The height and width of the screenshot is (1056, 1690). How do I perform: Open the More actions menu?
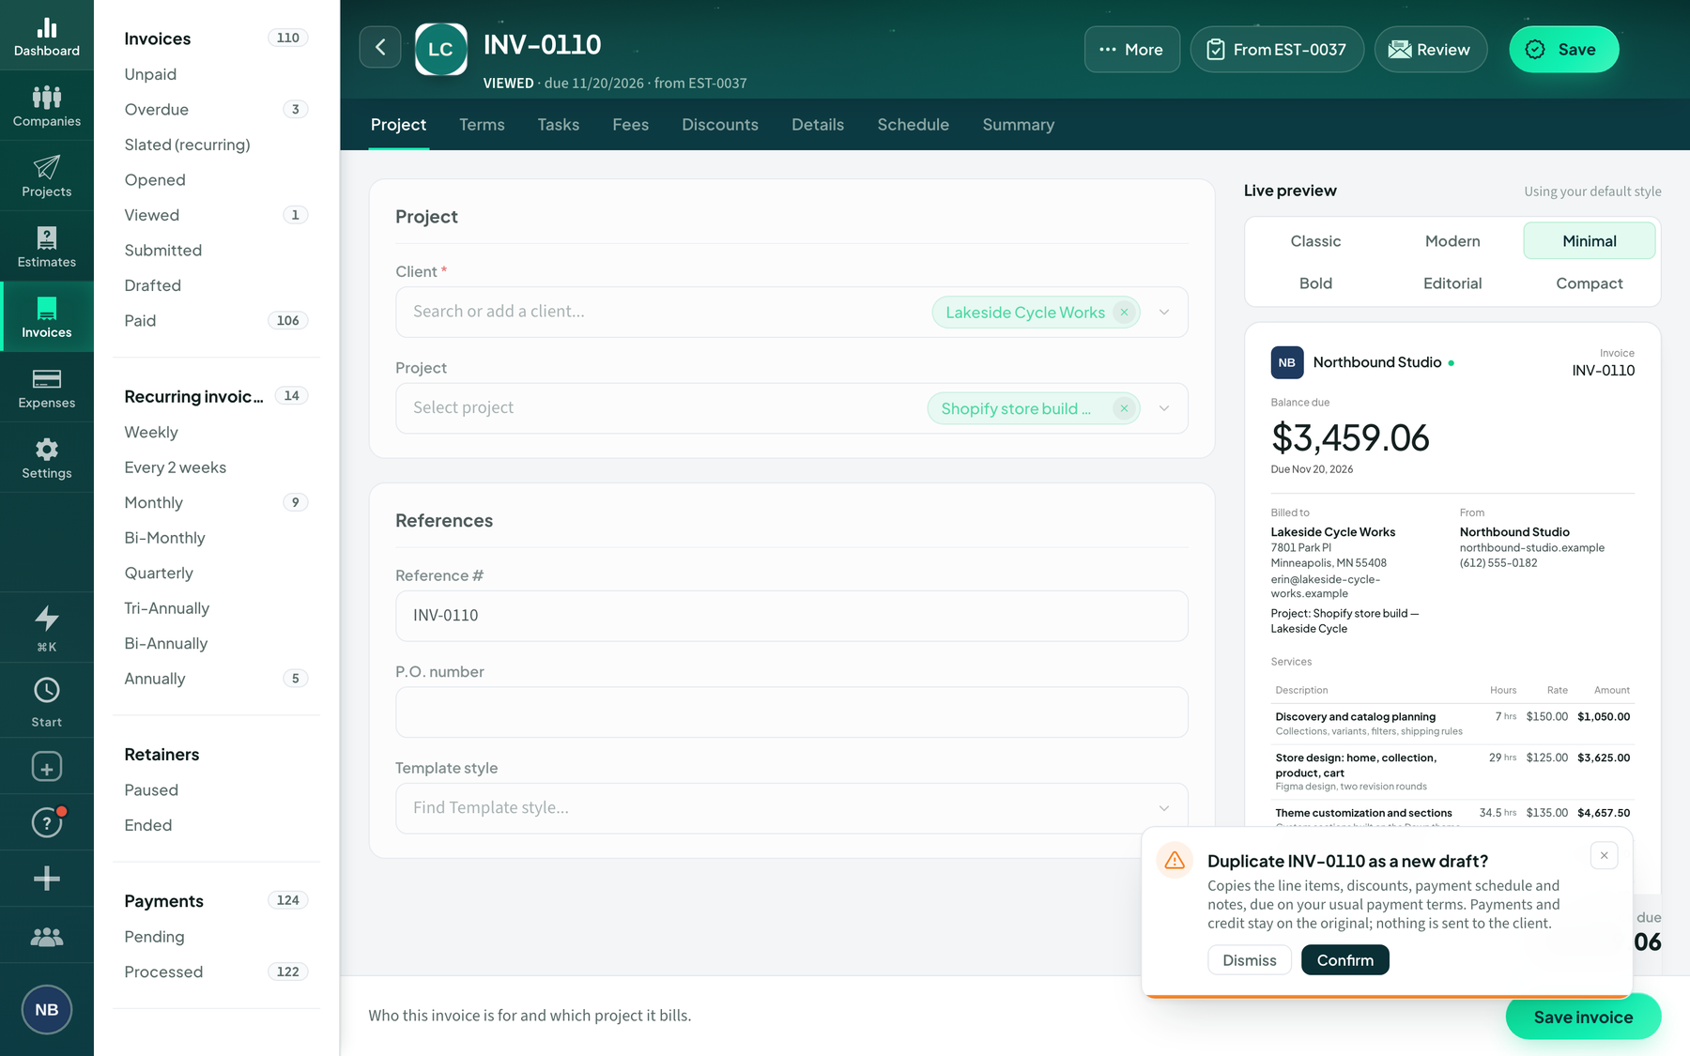tap(1132, 50)
